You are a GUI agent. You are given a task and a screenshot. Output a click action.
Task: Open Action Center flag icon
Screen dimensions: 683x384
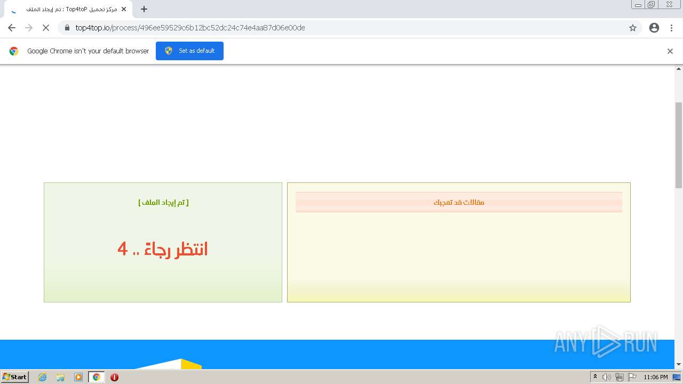(632, 377)
